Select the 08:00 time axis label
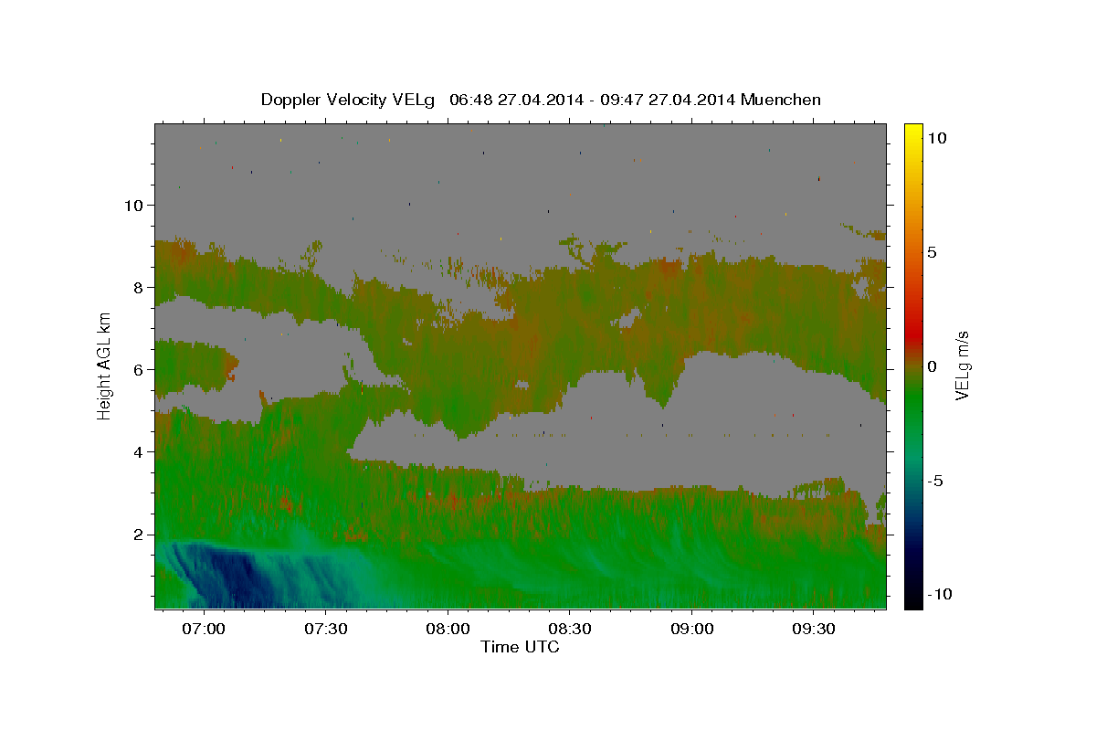1096x731 pixels. pyautogui.click(x=448, y=630)
